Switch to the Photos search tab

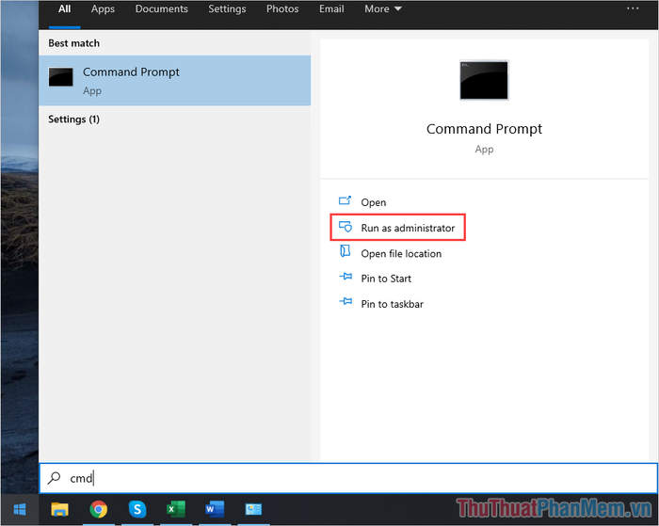[x=282, y=8]
